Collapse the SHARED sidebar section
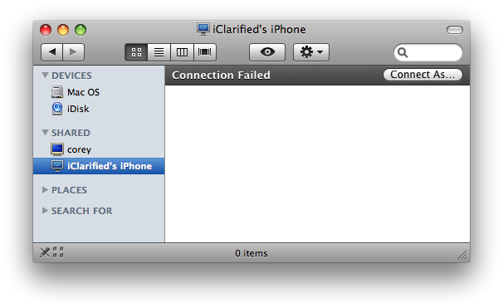The width and height of the screenshot is (503, 308). [x=45, y=133]
